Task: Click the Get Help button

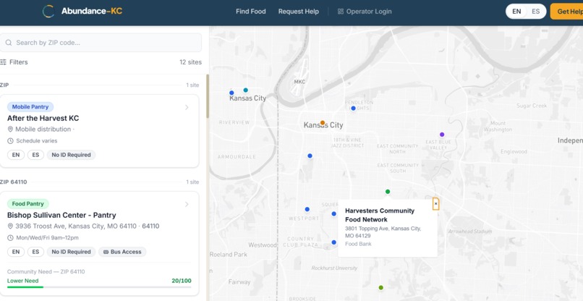Action: point(566,12)
